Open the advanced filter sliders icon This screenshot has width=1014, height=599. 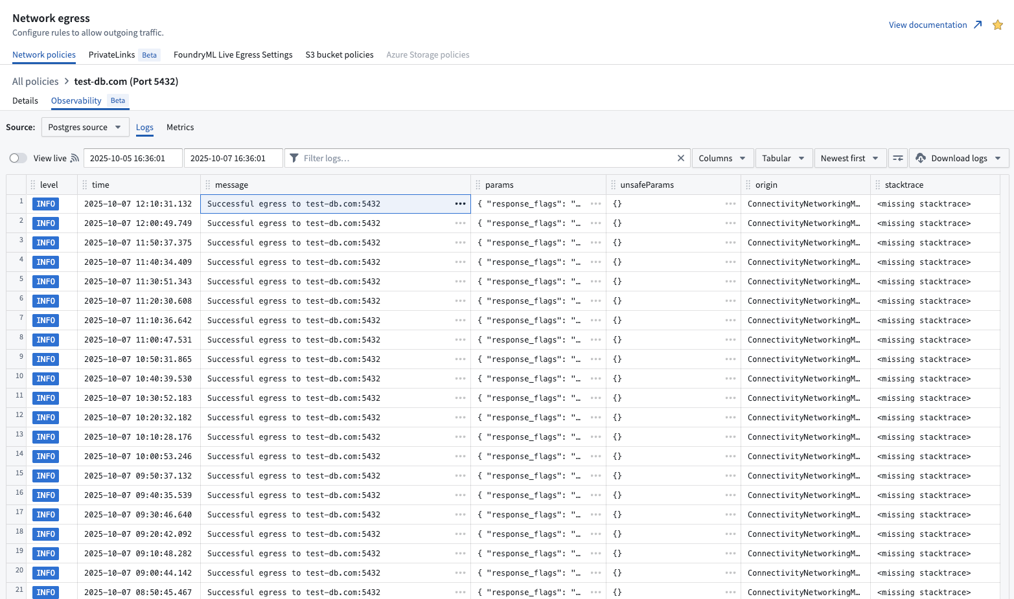[x=898, y=157]
